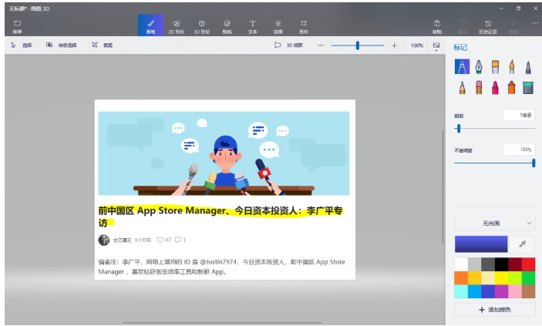Click the 添加颜色 (Add color) button
542x326 pixels.
494,309
